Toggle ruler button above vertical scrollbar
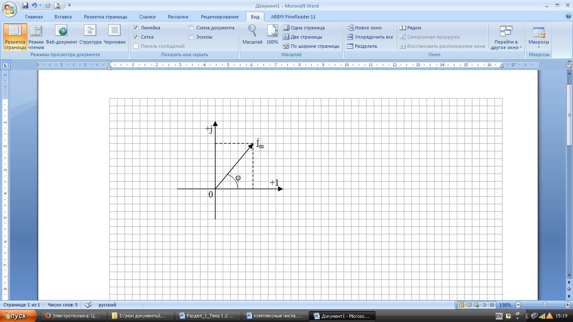Screen dimensions: 573x322 point(569,66)
